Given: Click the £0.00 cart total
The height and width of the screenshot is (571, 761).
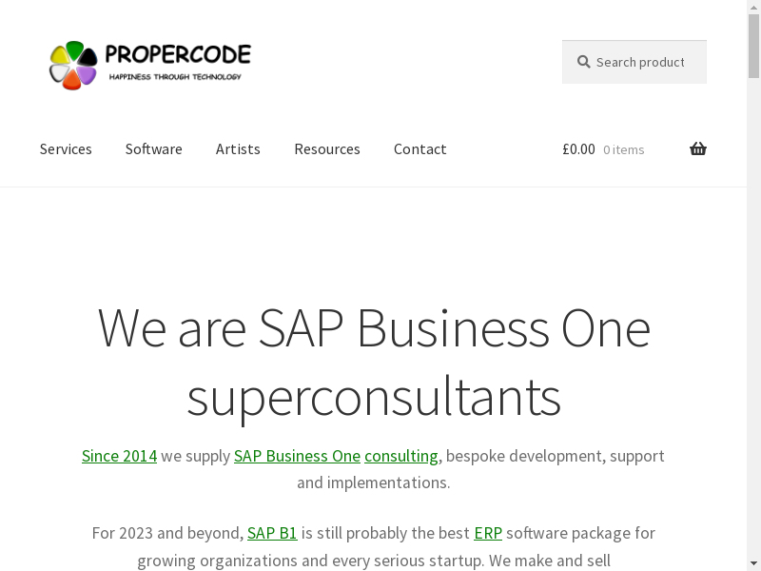Looking at the screenshot, I should tap(578, 148).
